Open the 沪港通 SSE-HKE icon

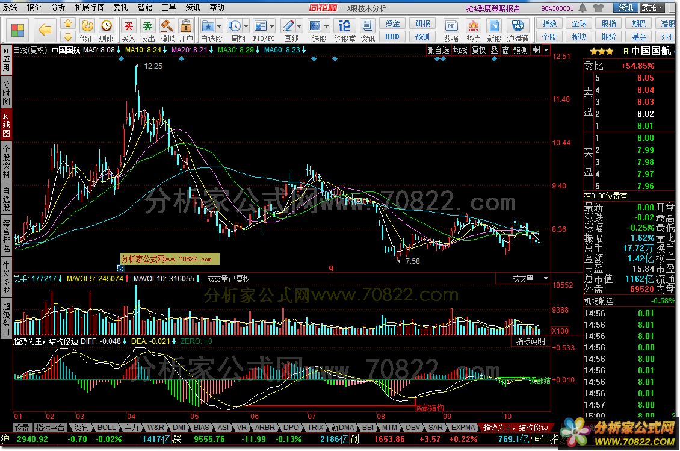518,31
